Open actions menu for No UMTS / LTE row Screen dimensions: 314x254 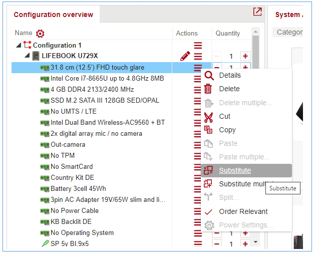(x=197, y=112)
